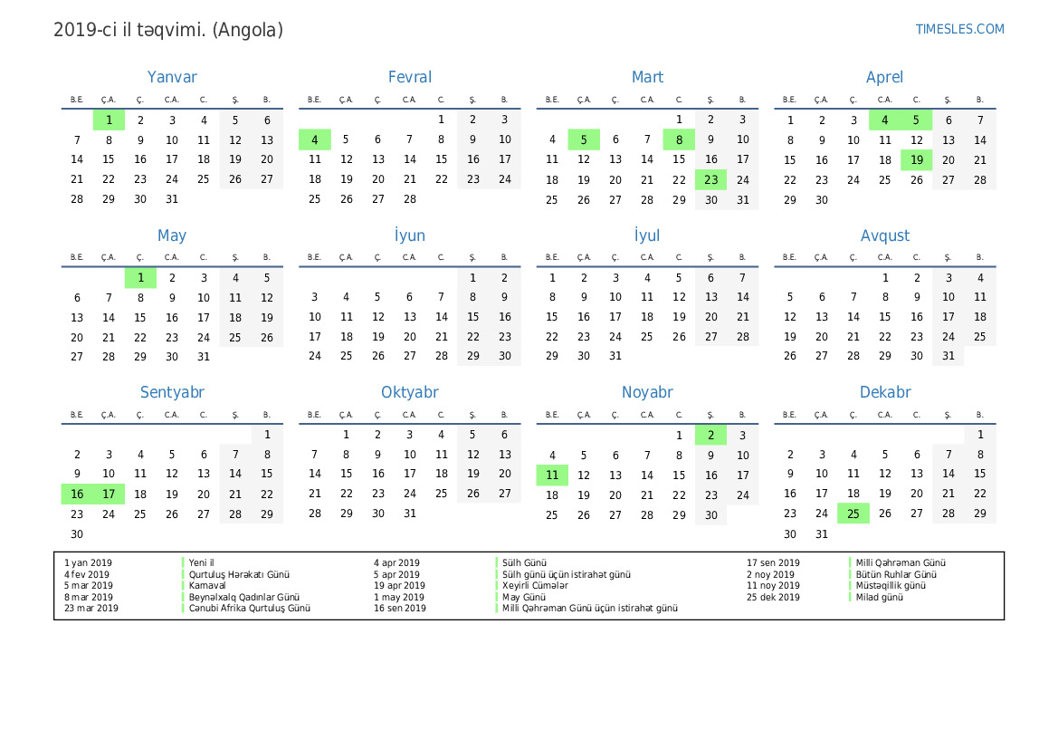Screen dimensions: 1058x749
Task: Click highlighted September 16 holiday cell
Action: pos(77,495)
